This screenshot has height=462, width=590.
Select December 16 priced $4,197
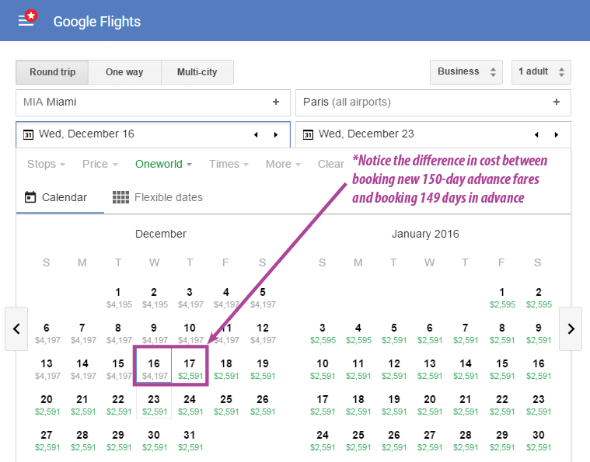point(154,369)
